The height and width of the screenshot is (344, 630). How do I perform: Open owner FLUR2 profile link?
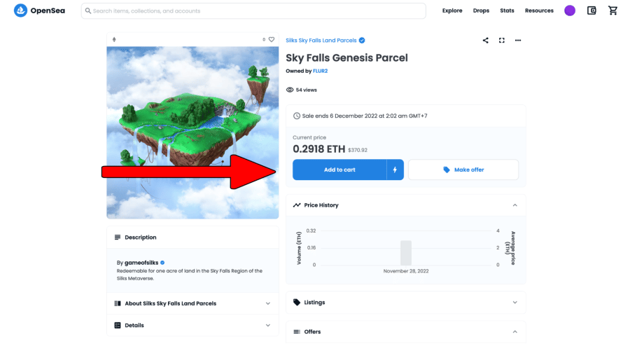point(320,71)
